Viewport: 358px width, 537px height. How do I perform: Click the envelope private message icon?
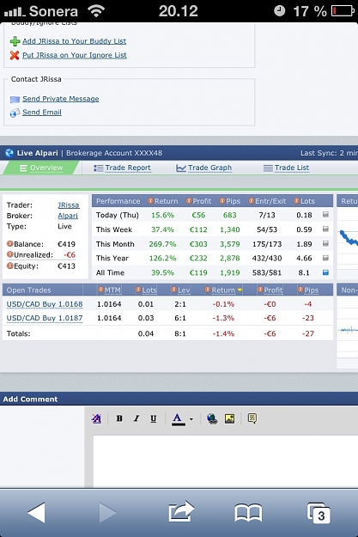point(15,100)
